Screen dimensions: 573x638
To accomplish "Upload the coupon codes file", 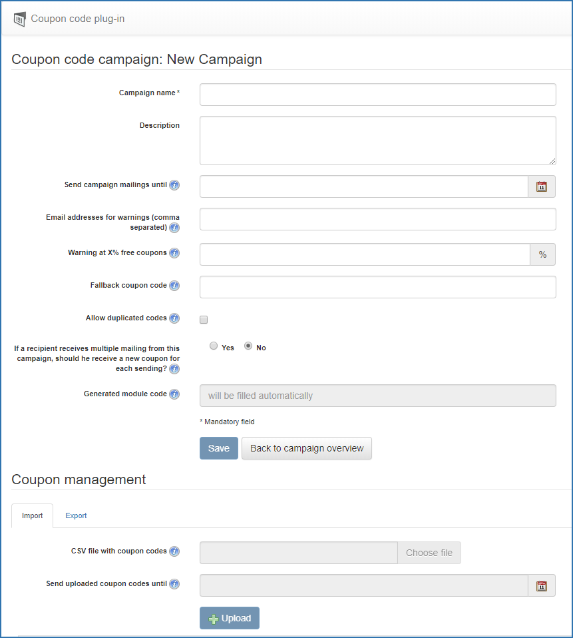I will (230, 618).
